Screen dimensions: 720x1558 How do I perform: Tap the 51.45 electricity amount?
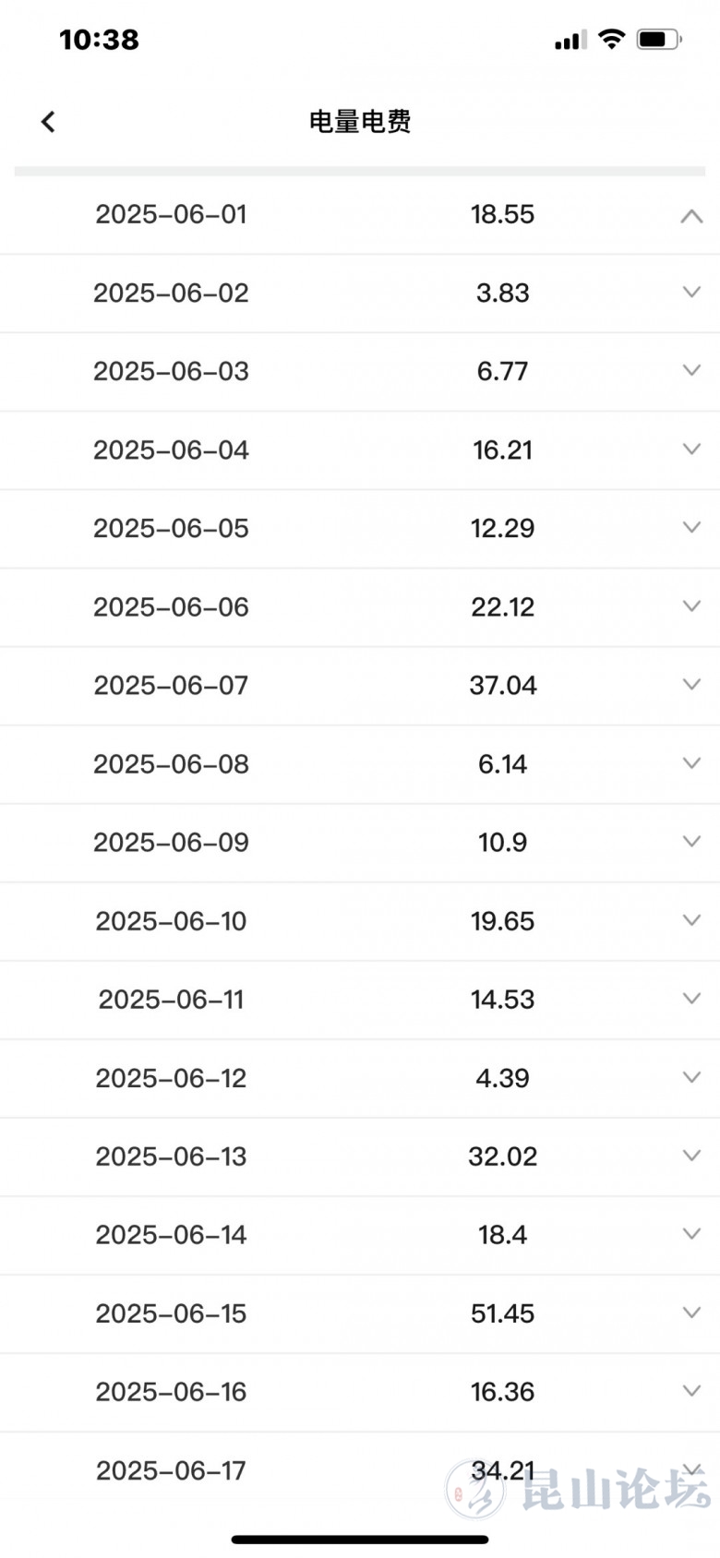[x=502, y=1313]
